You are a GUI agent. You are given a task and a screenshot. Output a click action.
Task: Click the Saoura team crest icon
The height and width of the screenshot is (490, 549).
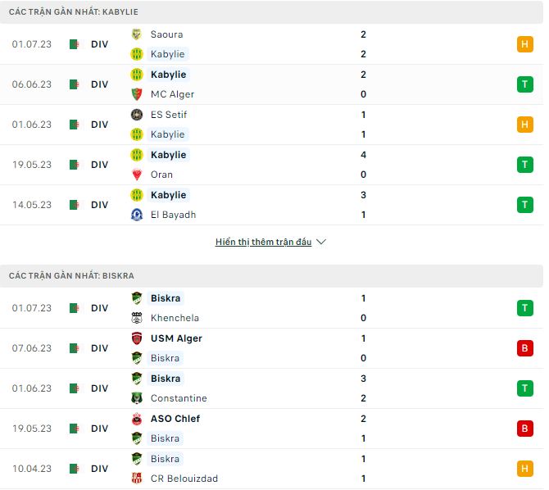[x=137, y=34]
